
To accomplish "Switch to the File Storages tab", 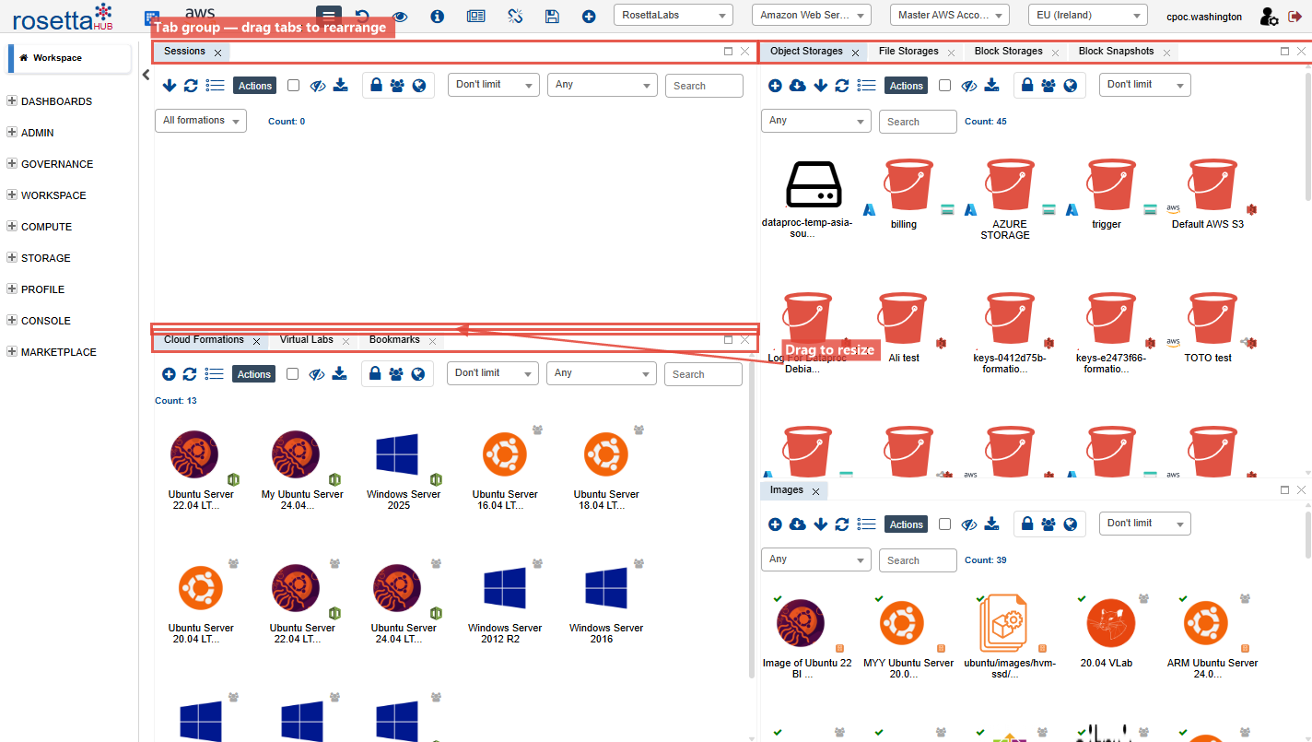I will (908, 52).
